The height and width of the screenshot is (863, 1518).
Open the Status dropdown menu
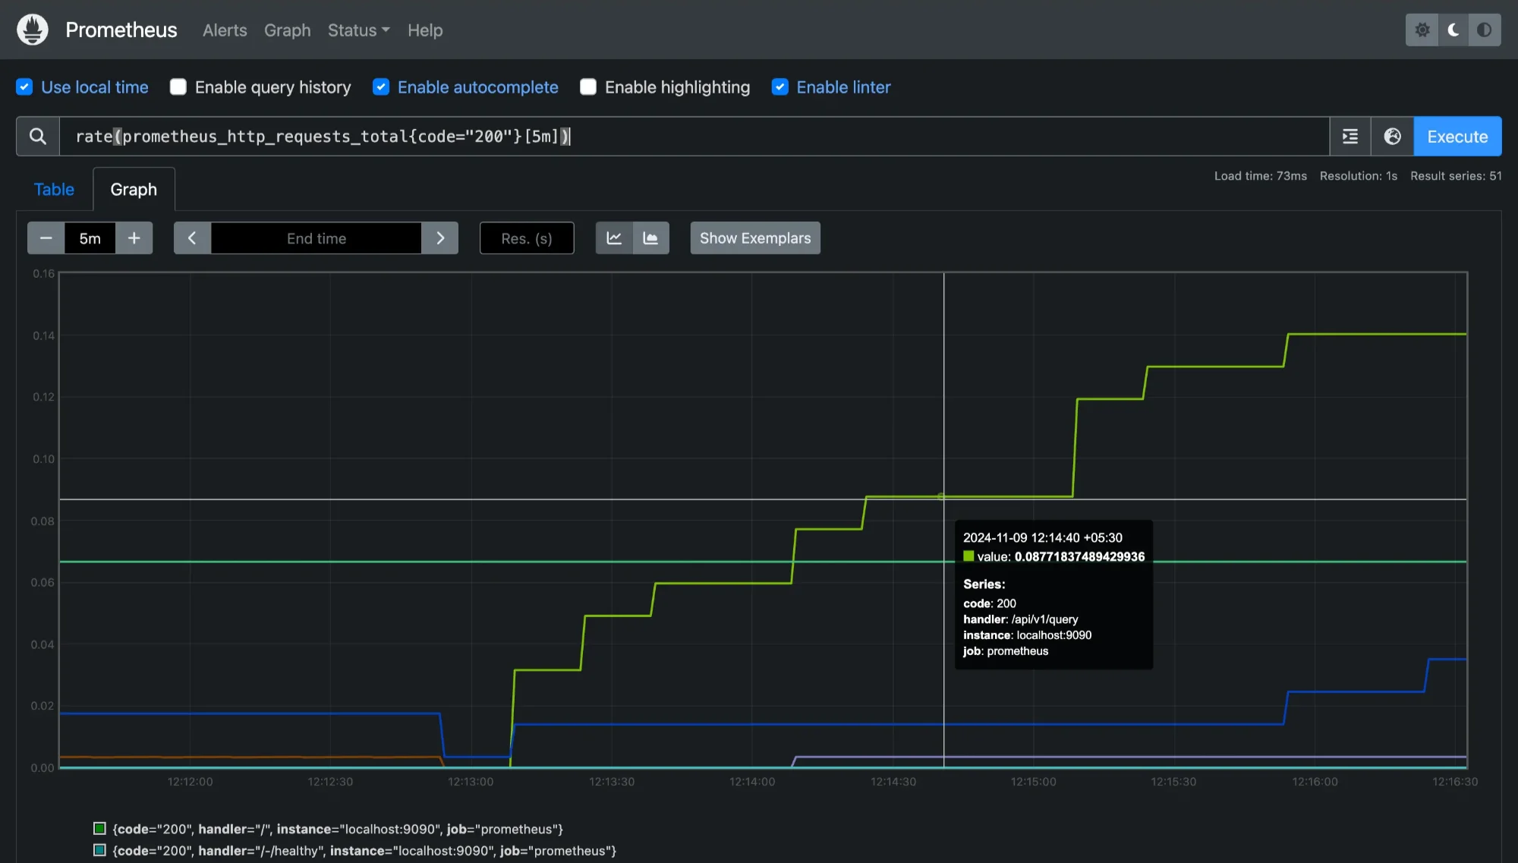[x=358, y=30]
